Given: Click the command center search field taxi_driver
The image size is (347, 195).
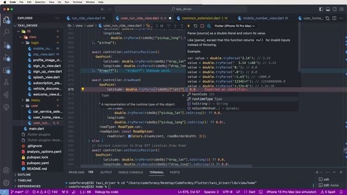Looking at the screenshot, I should point(181,9).
